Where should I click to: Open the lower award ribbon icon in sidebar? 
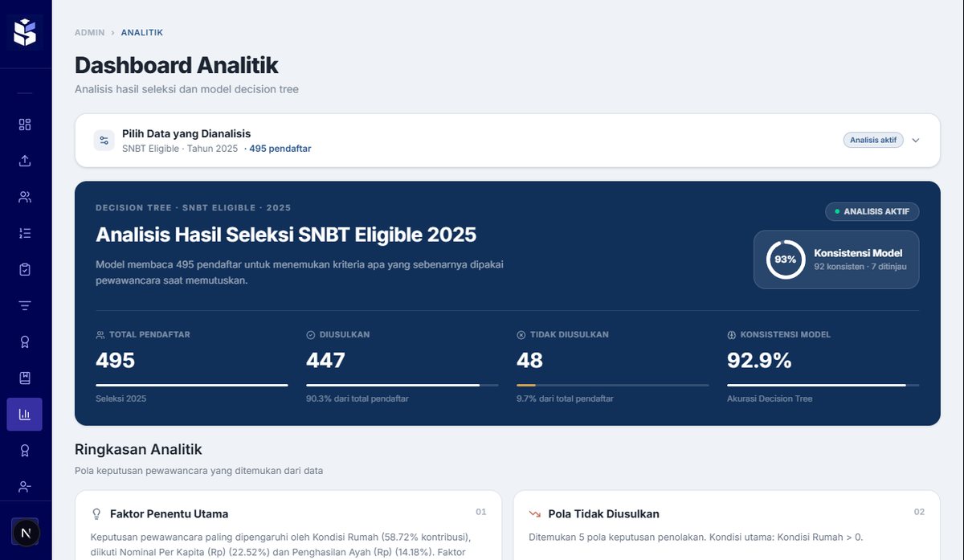point(25,451)
